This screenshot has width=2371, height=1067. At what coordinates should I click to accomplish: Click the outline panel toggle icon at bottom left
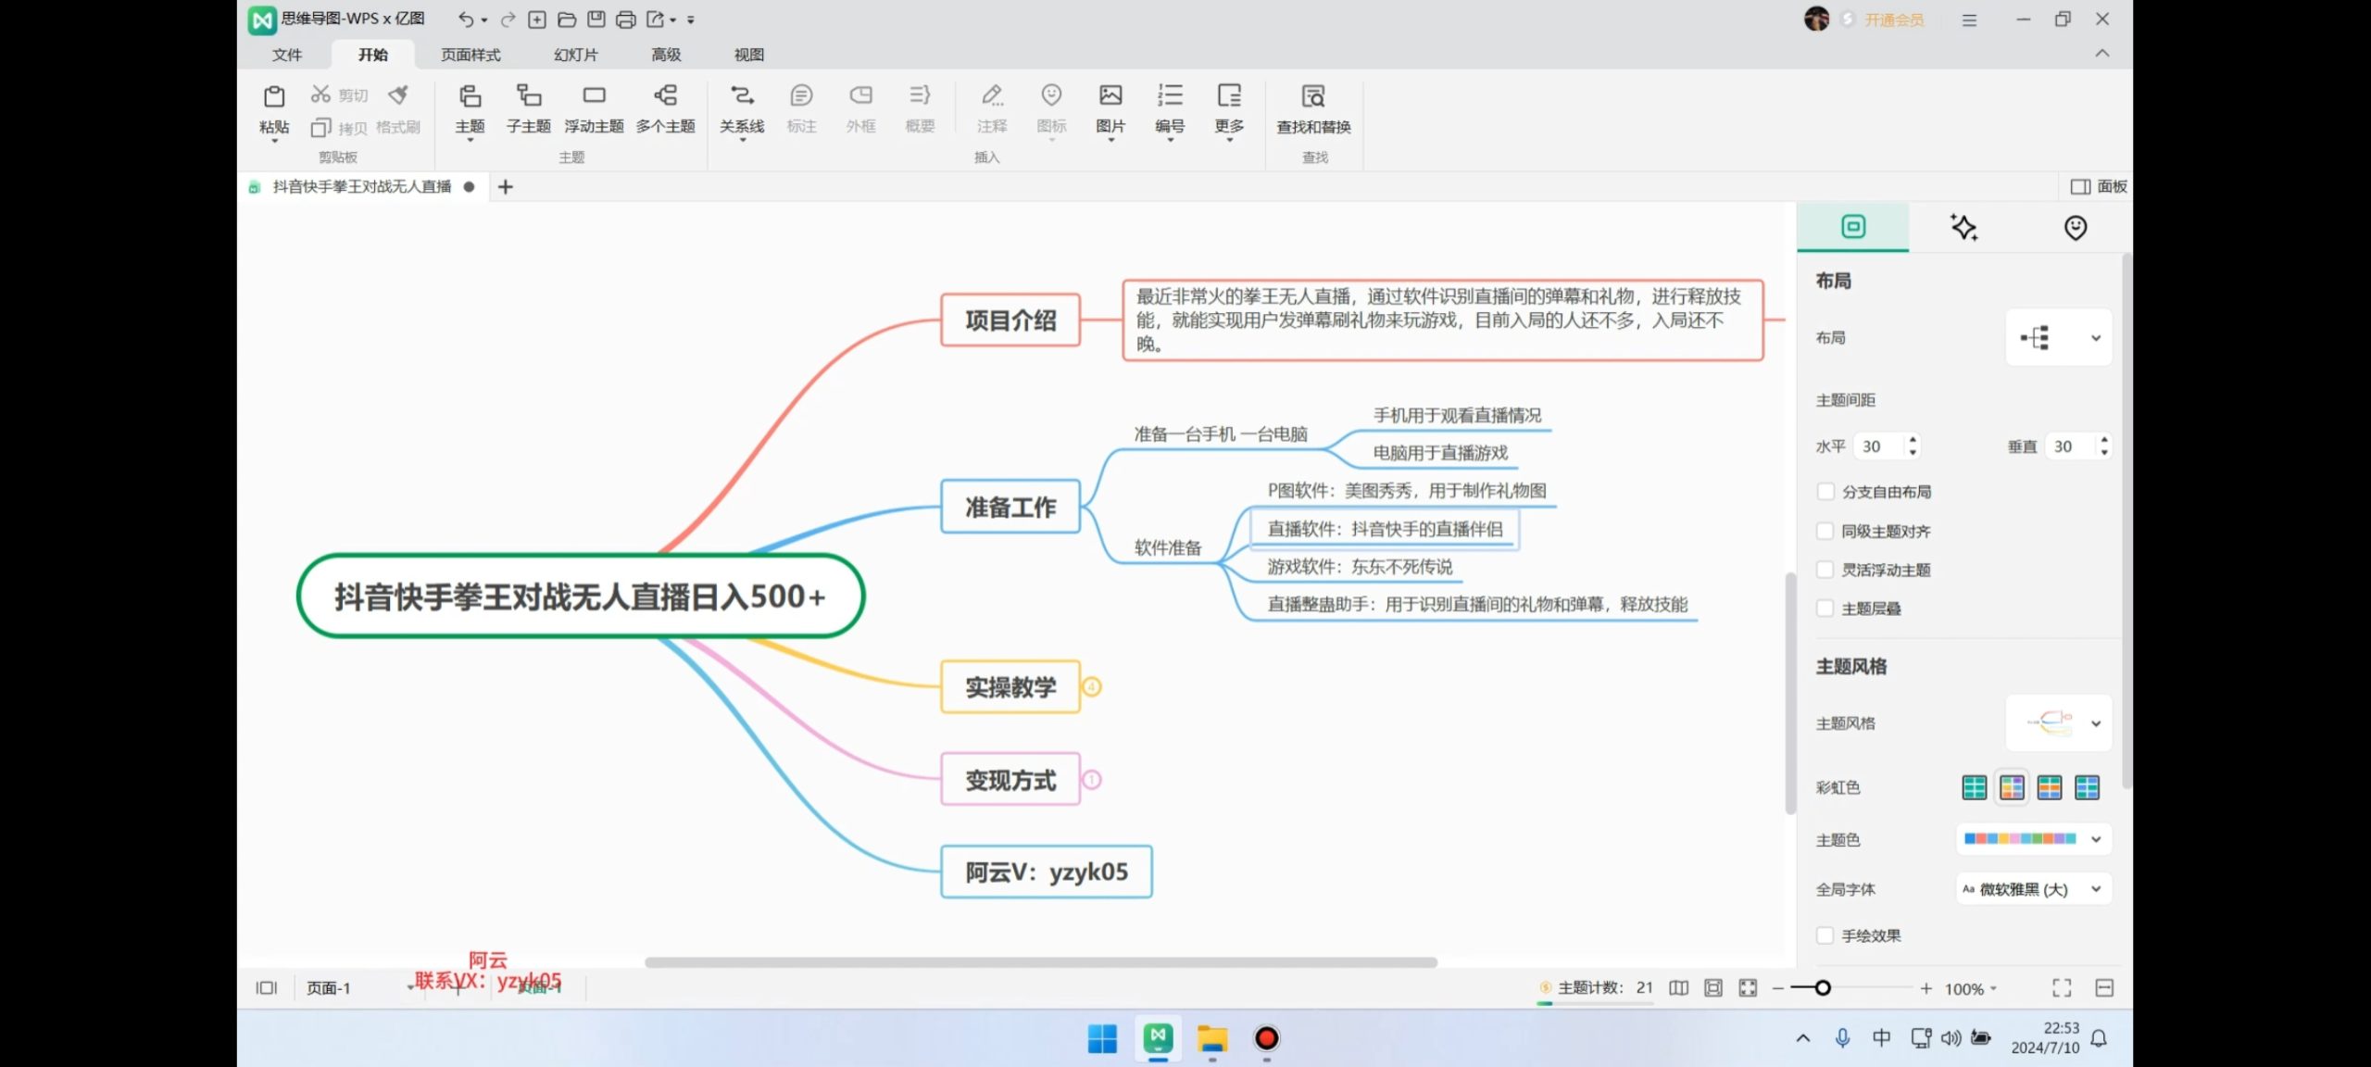pos(267,988)
